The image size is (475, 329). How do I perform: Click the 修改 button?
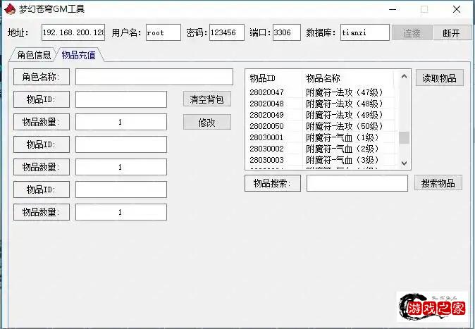coord(206,122)
